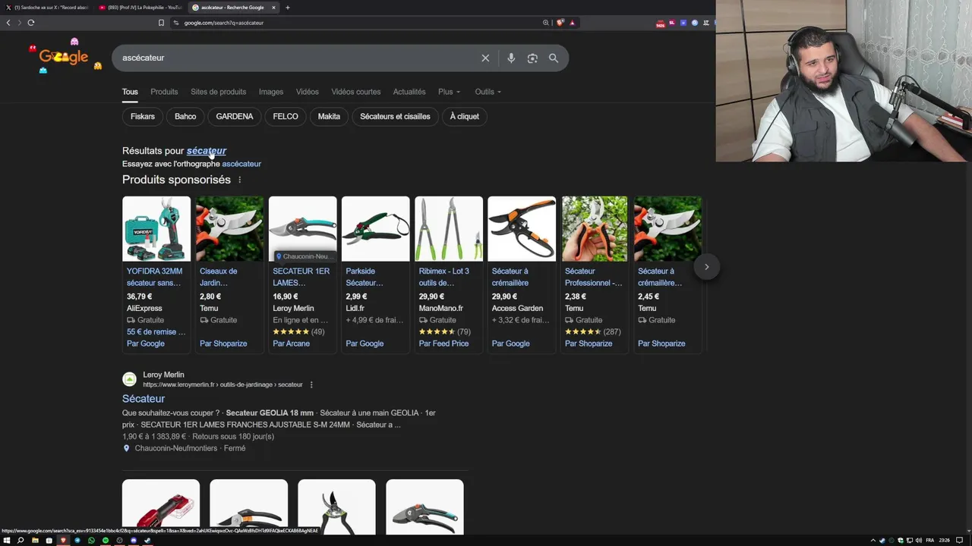Go back with browser back arrow
This screenshot has height=546, width=972.
click(x=8, y=23)
